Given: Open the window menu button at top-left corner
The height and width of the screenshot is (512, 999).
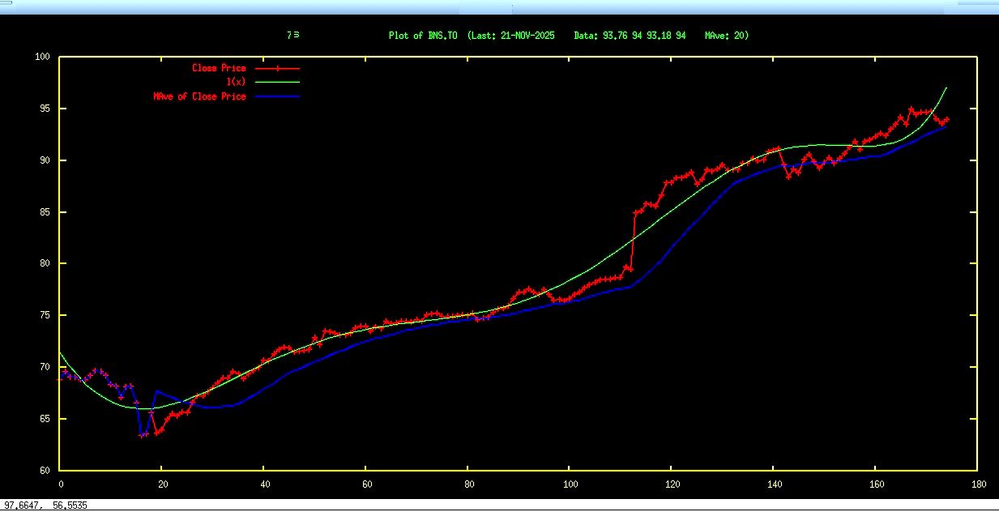Looking at the screenshot, I should [6, 3].
